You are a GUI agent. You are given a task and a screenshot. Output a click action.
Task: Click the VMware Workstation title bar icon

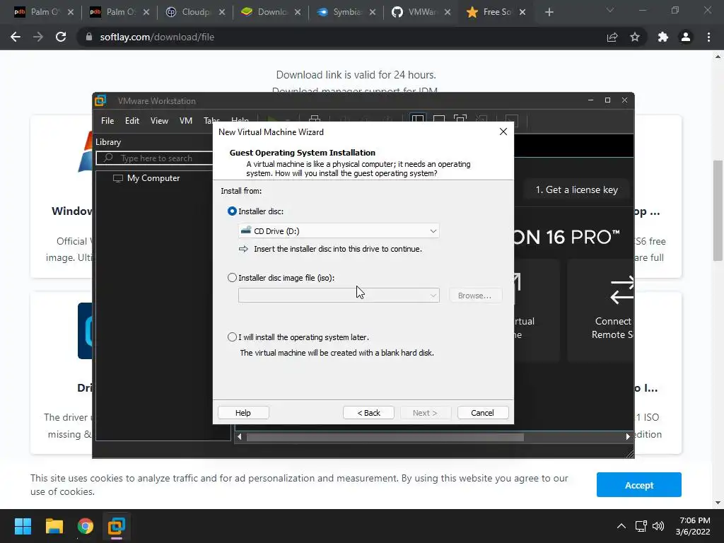[x=100, y=100]
